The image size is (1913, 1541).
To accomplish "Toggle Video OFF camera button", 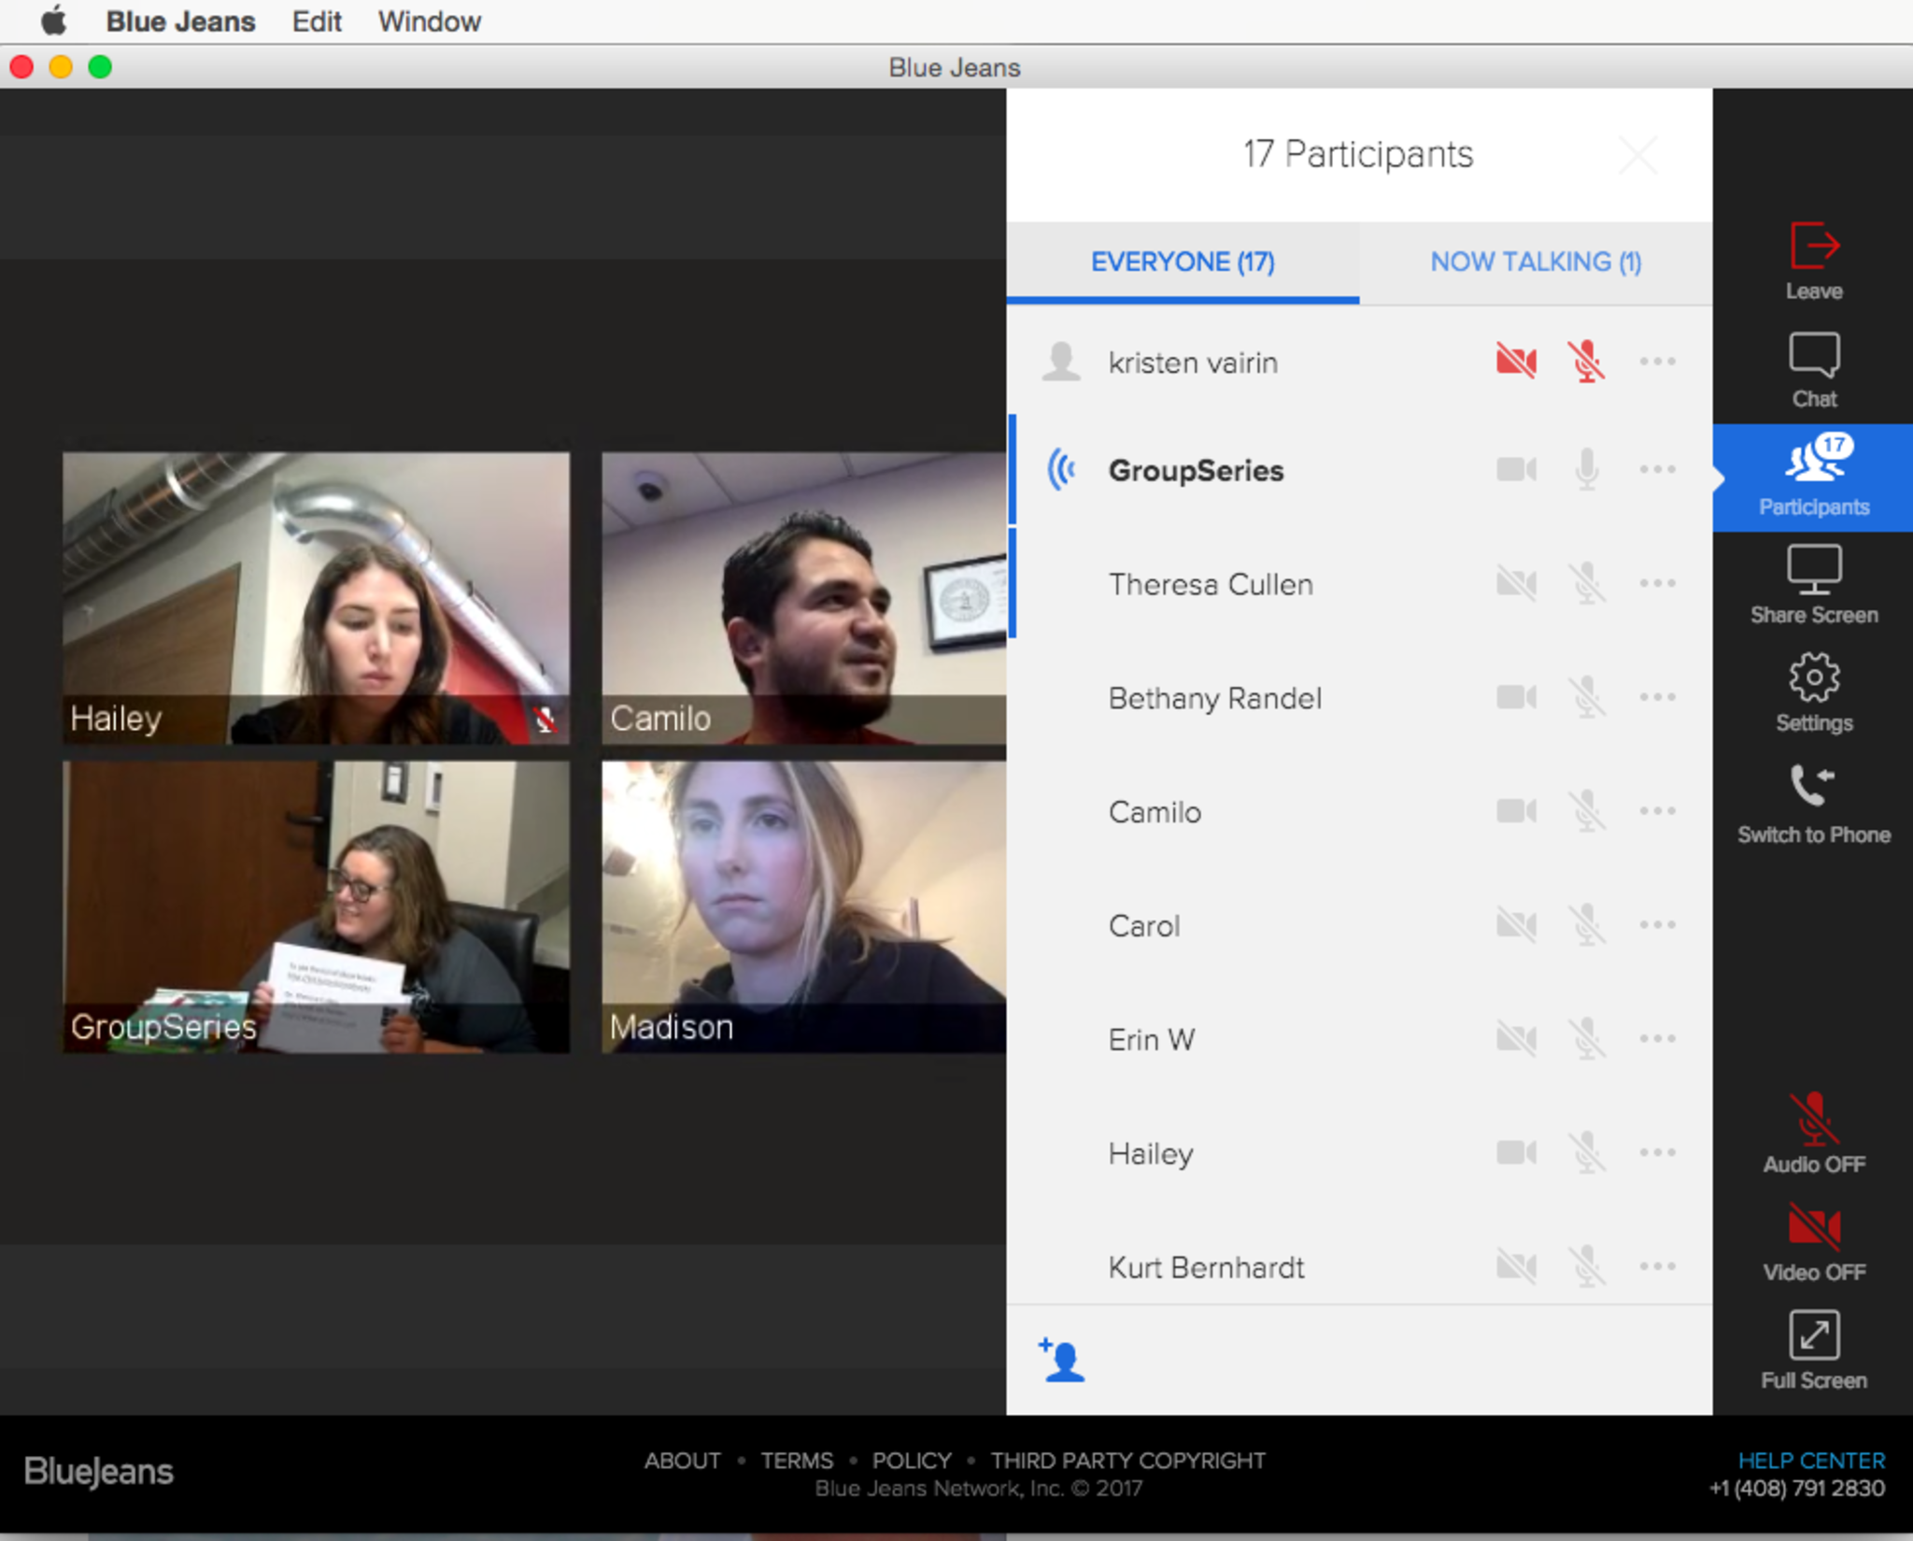I will pos(1813,1227).
